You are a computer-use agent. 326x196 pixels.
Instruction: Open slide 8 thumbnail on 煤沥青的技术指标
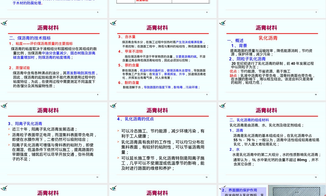53,60
